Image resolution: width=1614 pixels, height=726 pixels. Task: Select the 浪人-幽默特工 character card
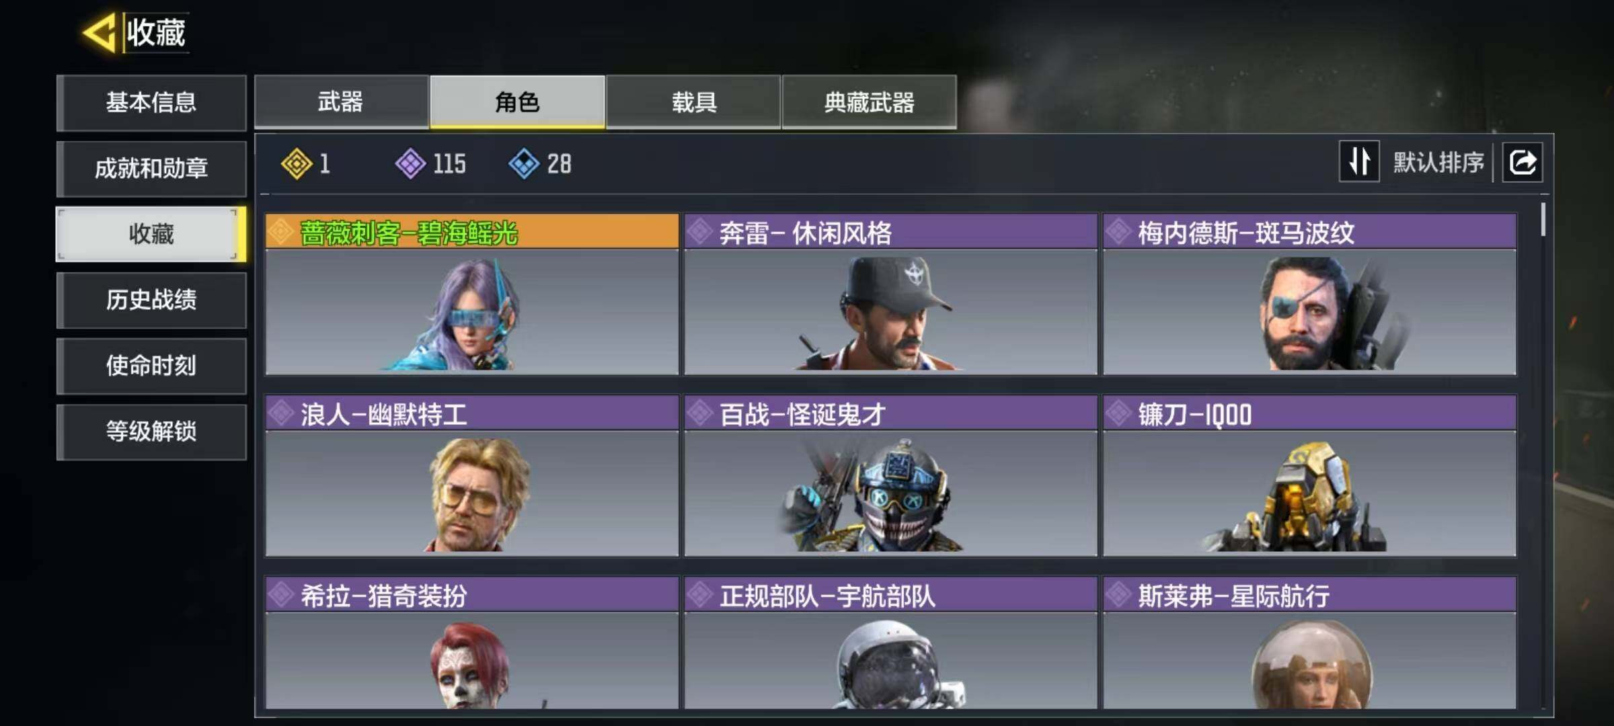click(x=472, y=476)
